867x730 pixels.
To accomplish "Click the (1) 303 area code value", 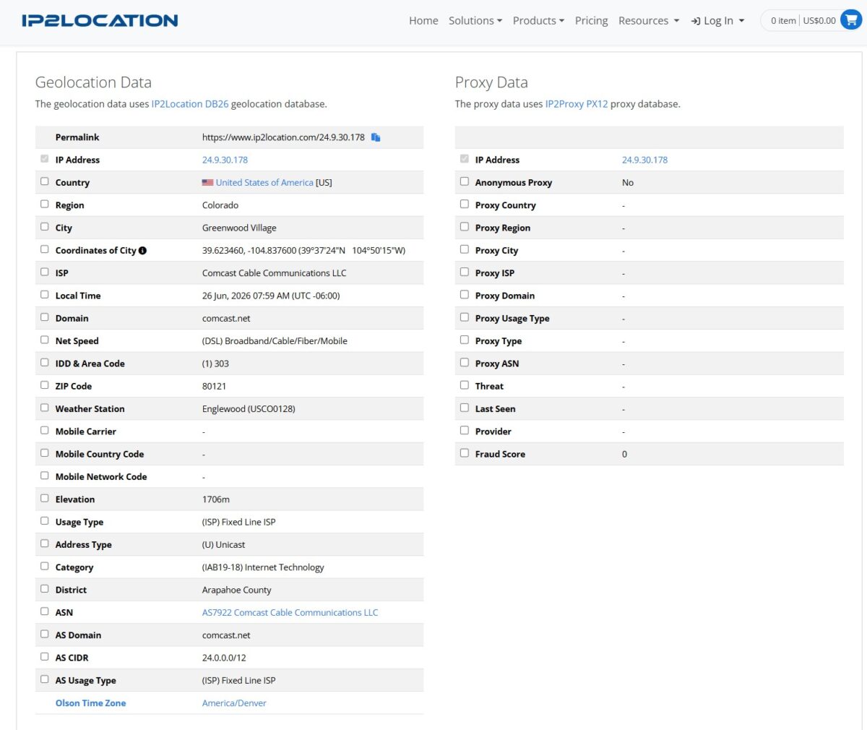I will click(x=215, y=364).
